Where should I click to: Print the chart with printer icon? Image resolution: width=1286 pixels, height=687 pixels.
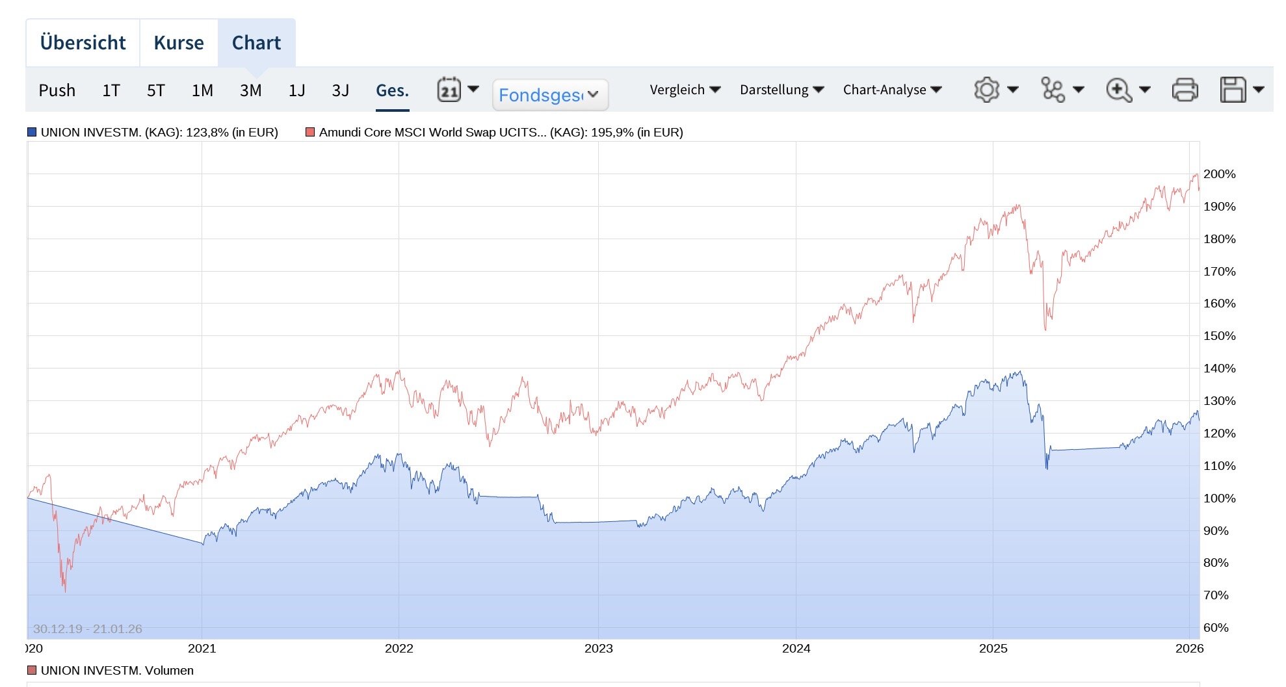pos(1185,90)
